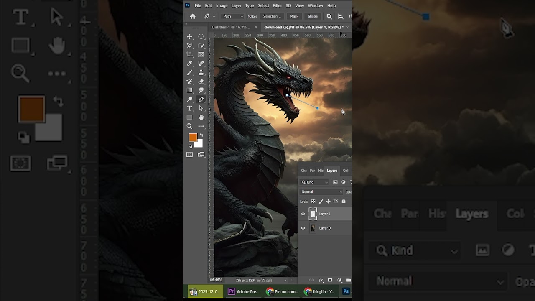Toggle lock image pixels
Viewport: 535px width, 301px height.
click(321, 202)
